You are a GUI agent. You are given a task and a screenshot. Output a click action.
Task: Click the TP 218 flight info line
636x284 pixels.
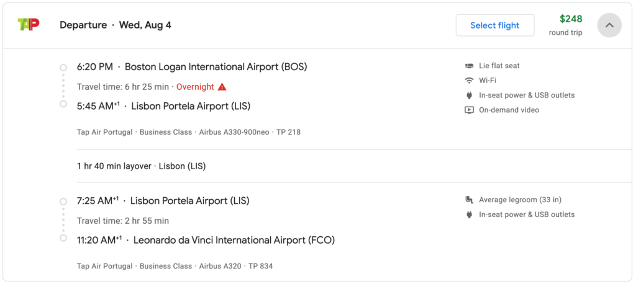tap(189, 132)
